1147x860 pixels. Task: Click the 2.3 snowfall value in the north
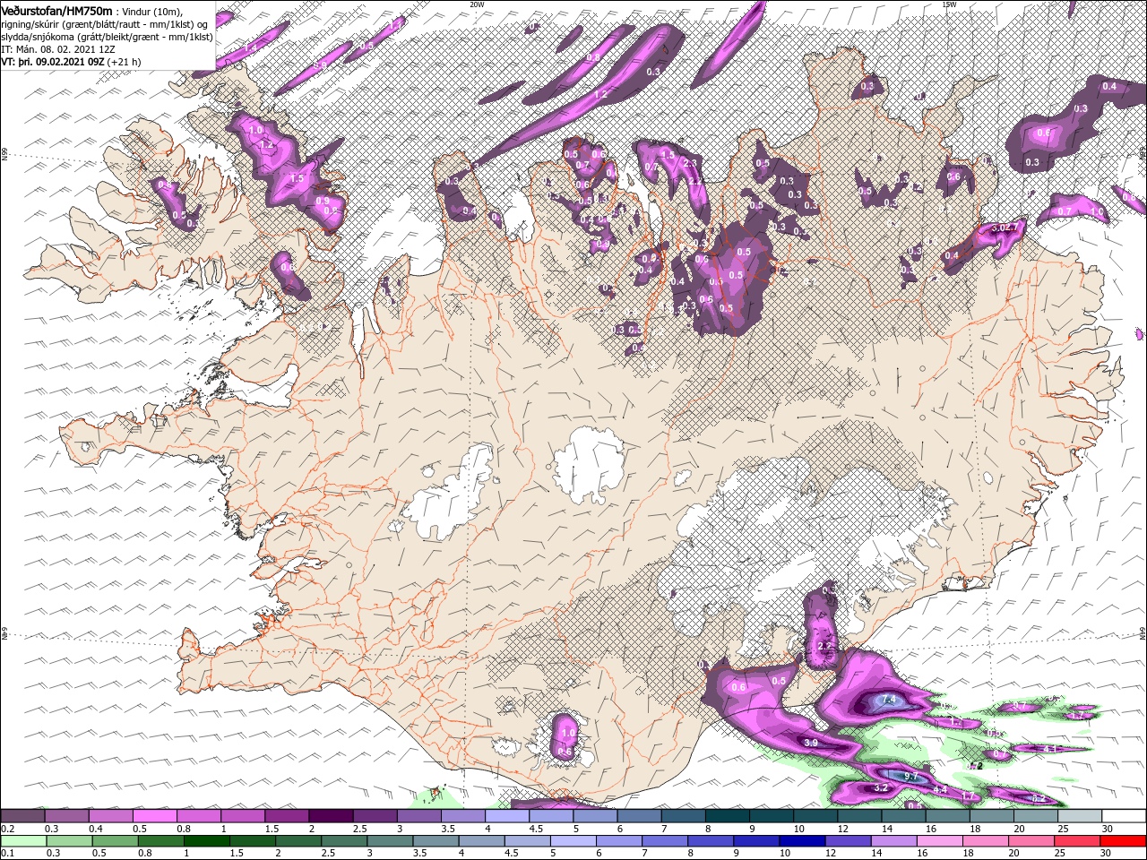[690, 163]
